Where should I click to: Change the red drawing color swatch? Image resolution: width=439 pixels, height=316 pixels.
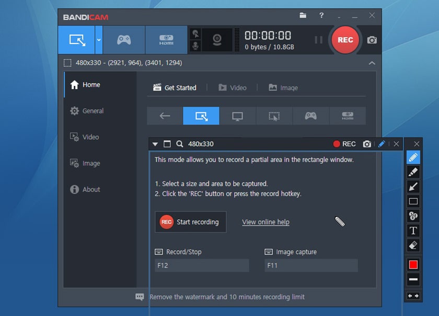[413, 264]
